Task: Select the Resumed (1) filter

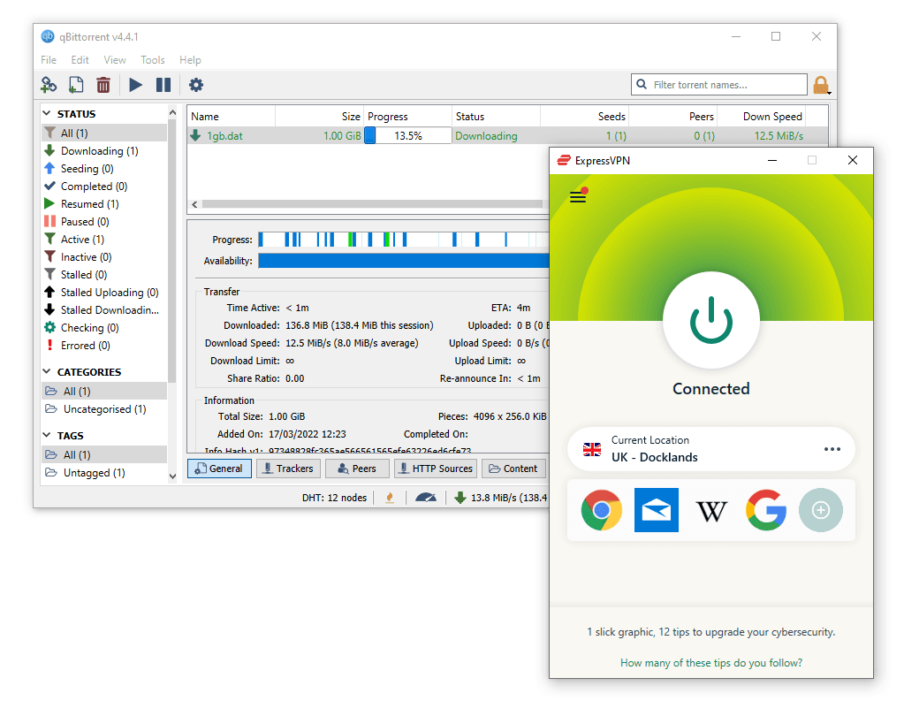Action: pyautogui.click(x=104, y=203)
